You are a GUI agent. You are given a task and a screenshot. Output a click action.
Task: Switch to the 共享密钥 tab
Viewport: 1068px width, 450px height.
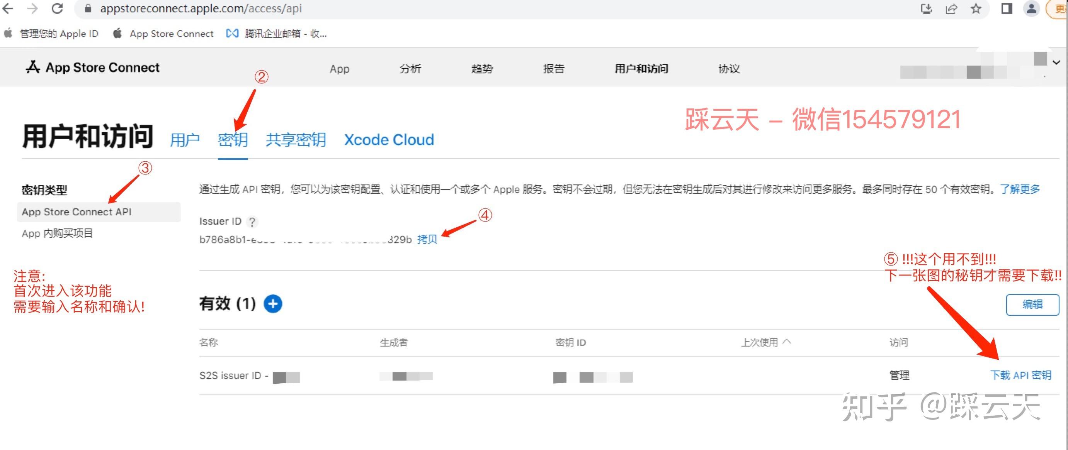295,139
